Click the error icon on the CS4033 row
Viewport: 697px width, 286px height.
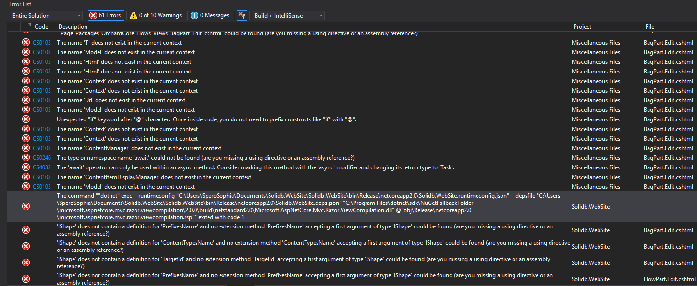click(x=26, y=167)
